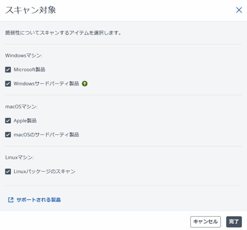The height and width of the screenshot is (230, 247).
Task: Click the external link icon beside サポートされる製品
Action: (11, 200)
